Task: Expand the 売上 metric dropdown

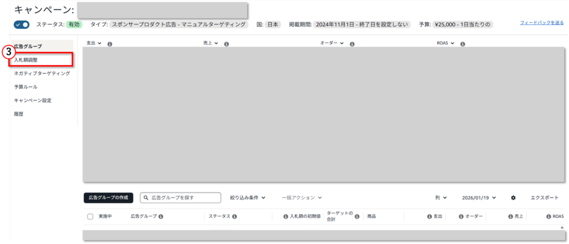Action: pyautogui.click(x=211, y=43)
